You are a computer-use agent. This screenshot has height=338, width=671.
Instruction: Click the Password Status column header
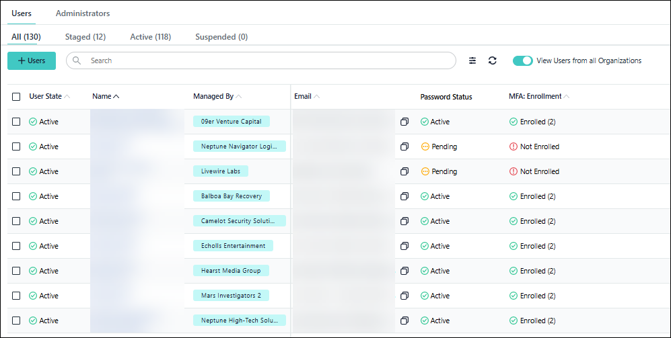point(446,97)
